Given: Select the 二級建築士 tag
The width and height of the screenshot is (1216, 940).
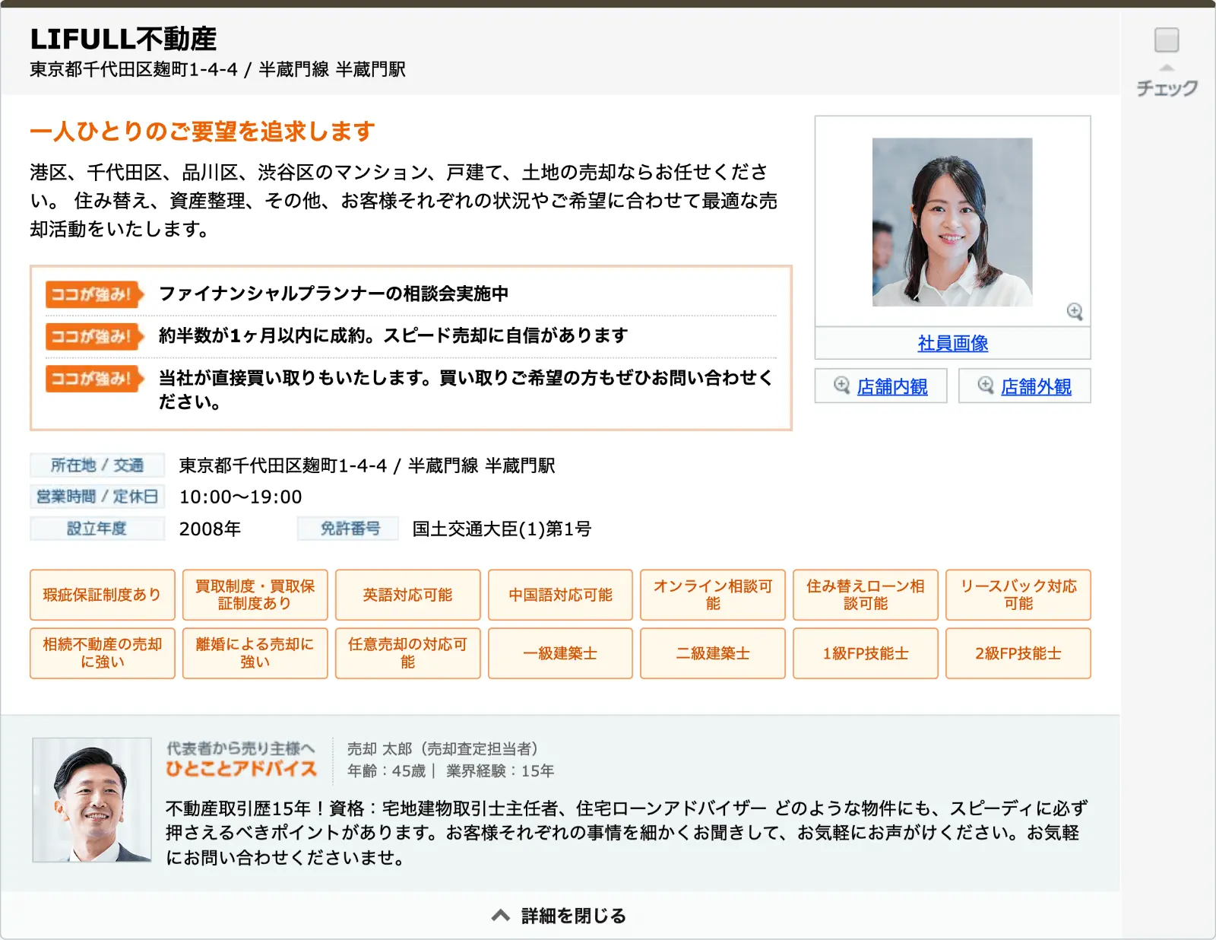Looking at the screenshot, I should 713,653.
